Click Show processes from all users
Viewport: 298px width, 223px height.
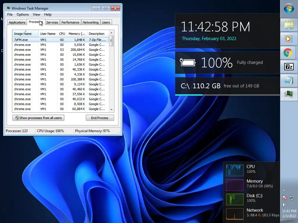[x=38, y=118]
